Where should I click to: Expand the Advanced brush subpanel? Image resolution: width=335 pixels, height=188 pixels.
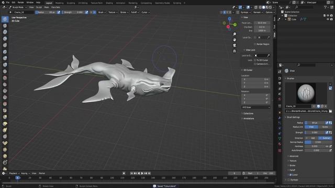tap(294, 156)
